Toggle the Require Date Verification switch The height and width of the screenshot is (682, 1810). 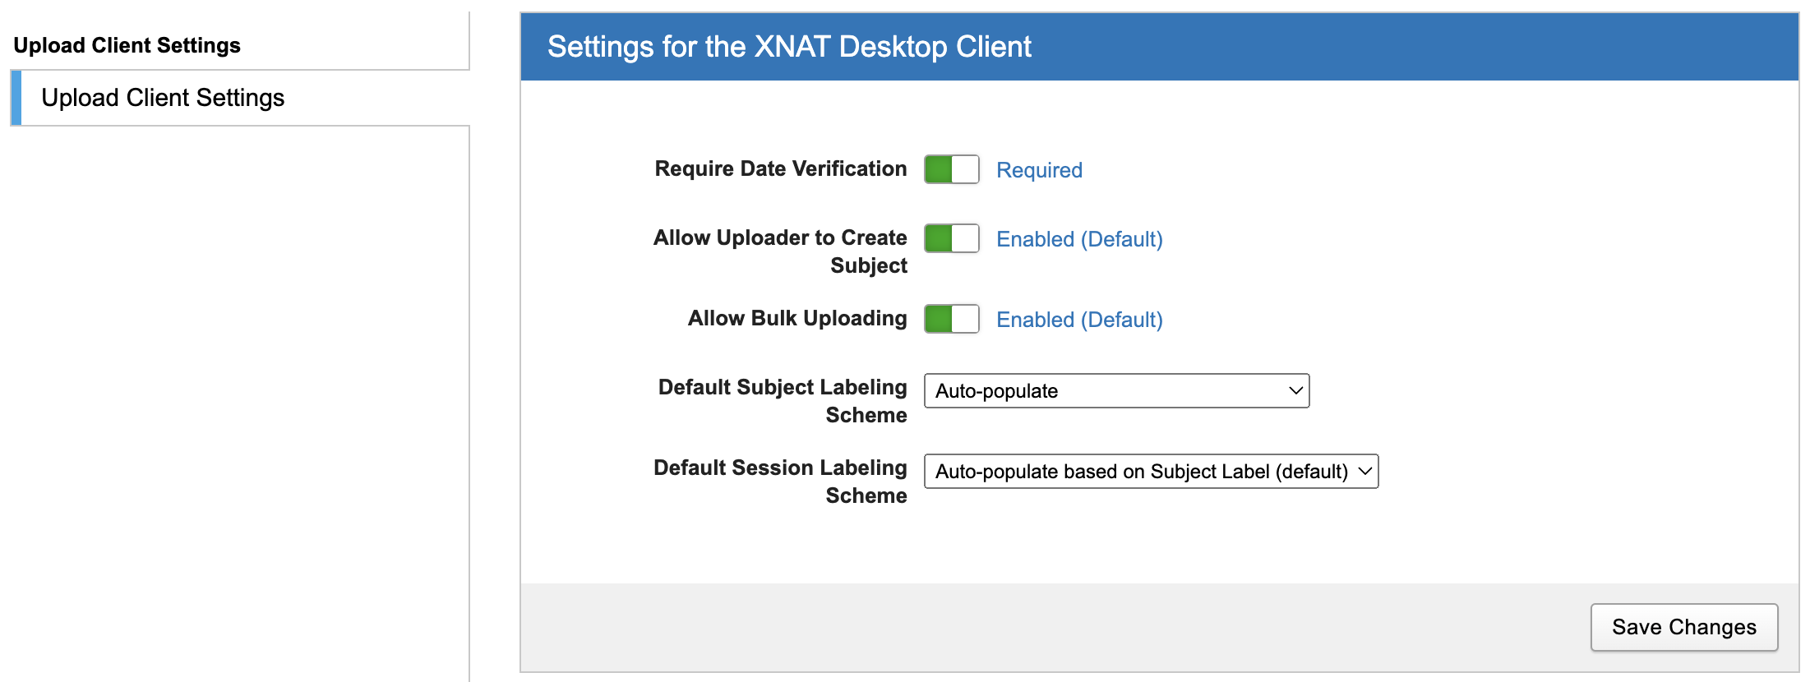951,169
